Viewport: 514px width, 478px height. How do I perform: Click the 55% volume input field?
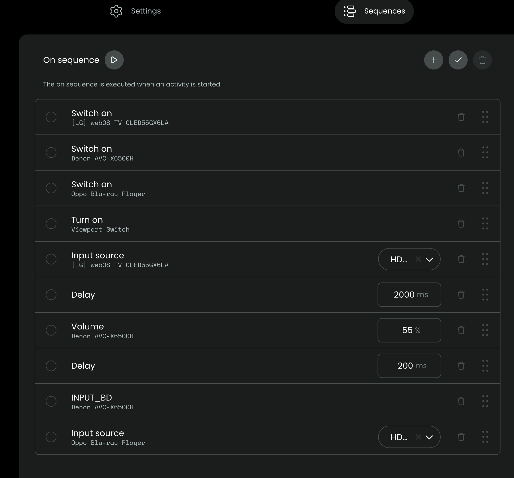click(x=409, y=330)
